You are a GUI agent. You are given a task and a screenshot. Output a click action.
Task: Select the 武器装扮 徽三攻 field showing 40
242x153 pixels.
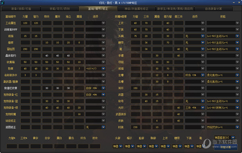pos(179,114)
